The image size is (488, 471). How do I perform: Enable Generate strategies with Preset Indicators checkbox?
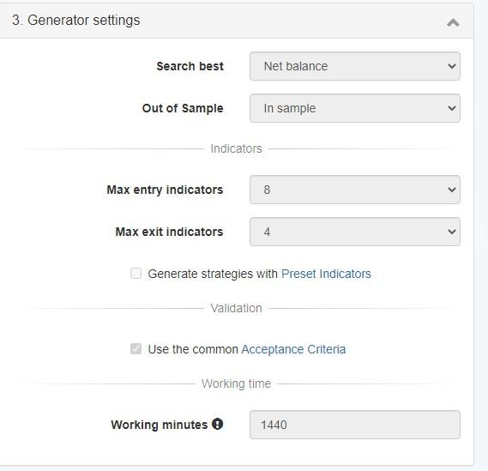136,274
